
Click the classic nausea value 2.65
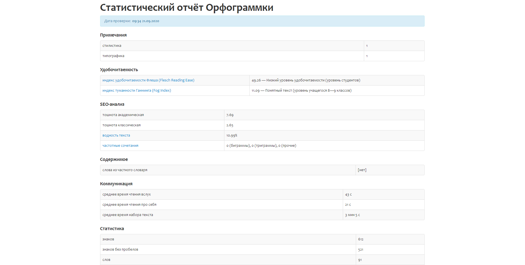tap(230, 125)
